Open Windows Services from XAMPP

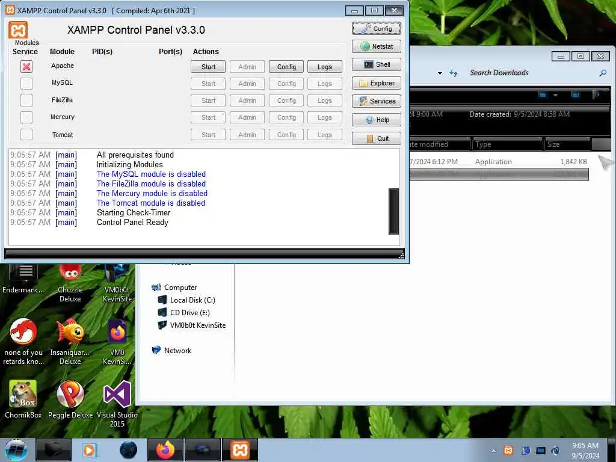[x=377, y=101]
